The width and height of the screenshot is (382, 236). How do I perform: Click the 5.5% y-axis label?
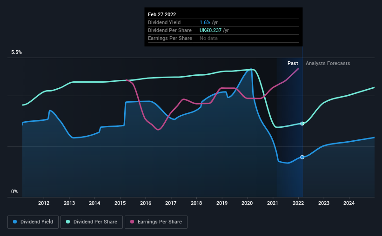click(x=16, y=52)
